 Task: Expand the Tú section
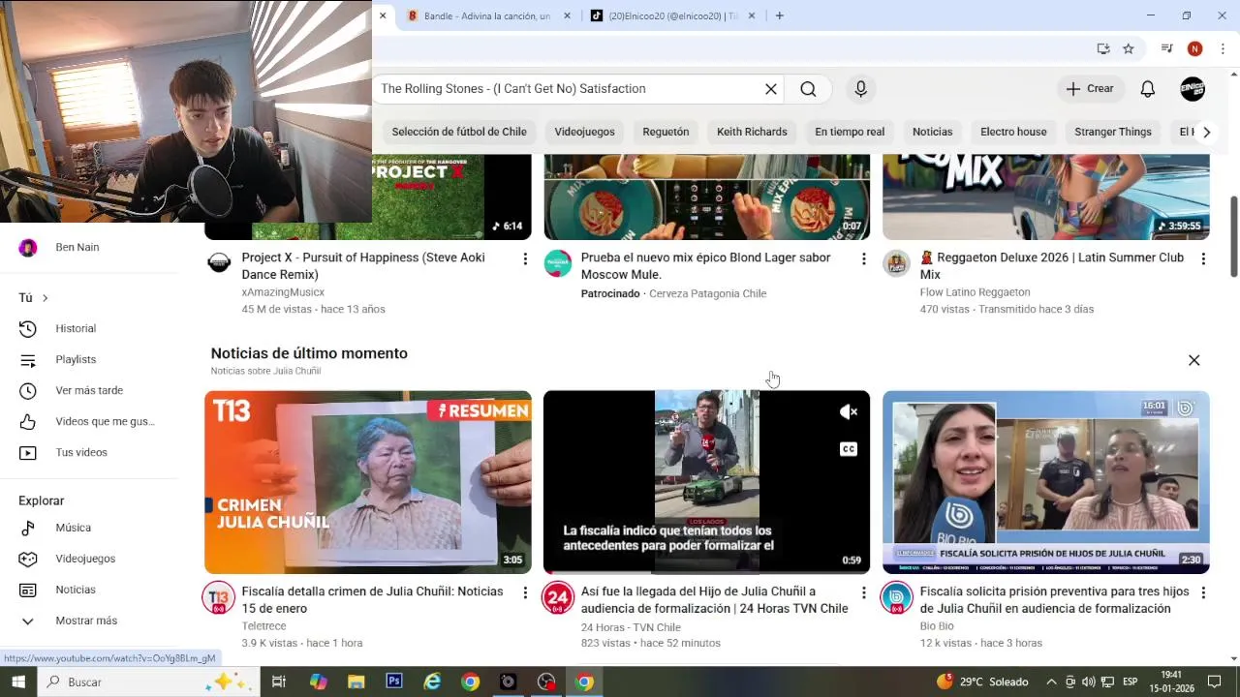click(33, 298)
